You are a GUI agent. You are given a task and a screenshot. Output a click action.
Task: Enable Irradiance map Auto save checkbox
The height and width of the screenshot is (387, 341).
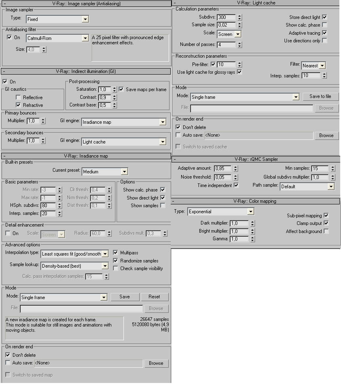click(8, 363)
